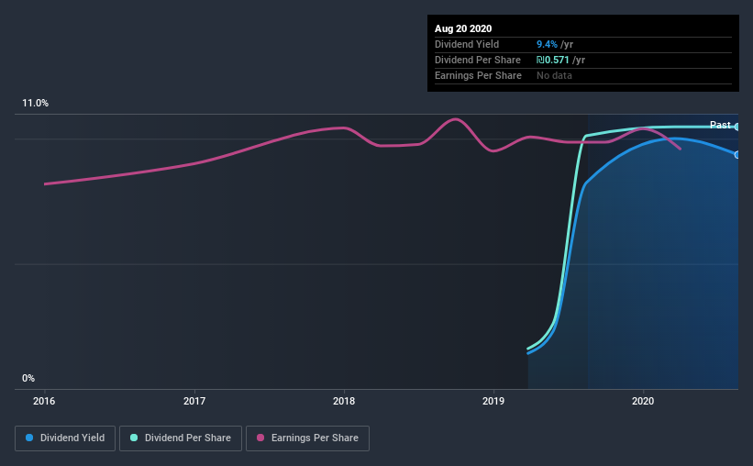Toggle the Dividend Per Share legend button
Viewport: 753px width, 466px height.
click(181, 438)
